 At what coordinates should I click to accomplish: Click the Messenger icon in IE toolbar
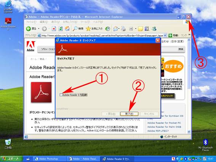[x=154, y=29]
